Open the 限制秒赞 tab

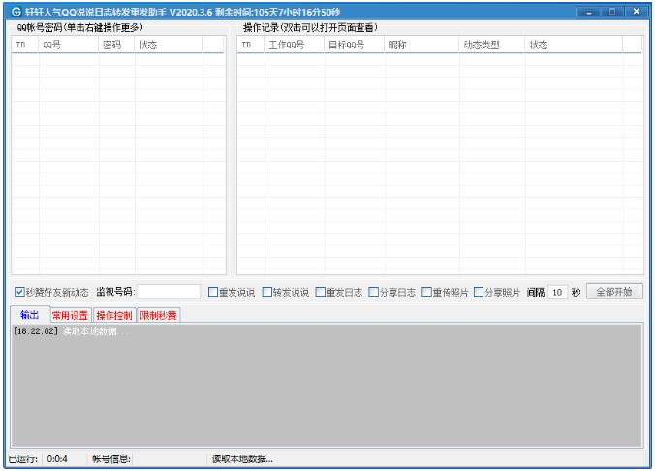(158, 316)
